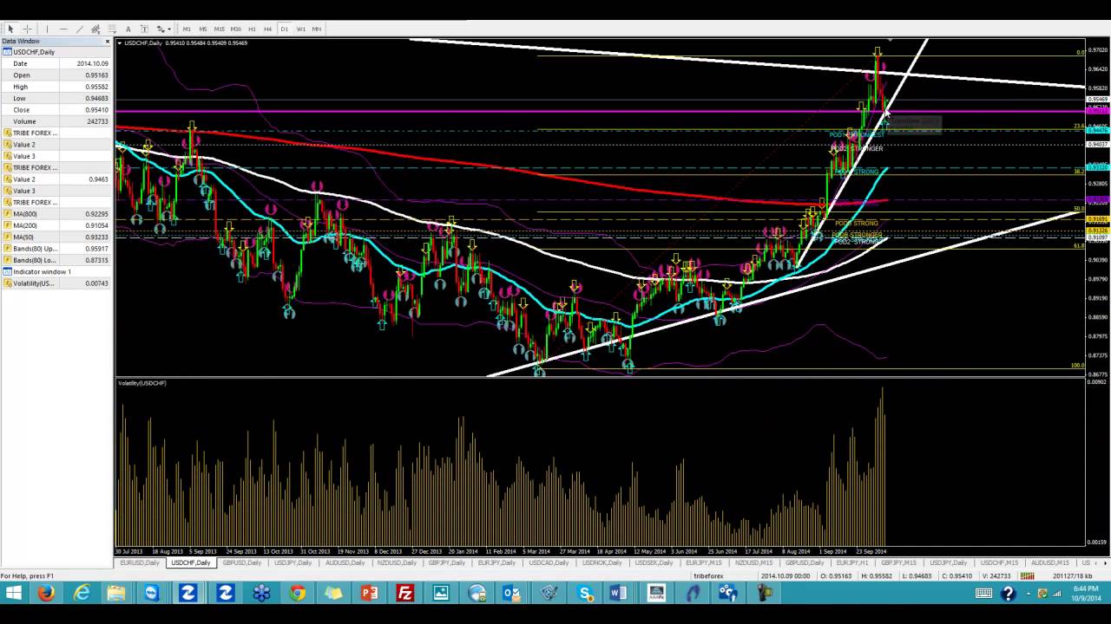1111x624 pixels.
Task: Select the vertical line drawing tool
Action: click(x=47, y=29)
